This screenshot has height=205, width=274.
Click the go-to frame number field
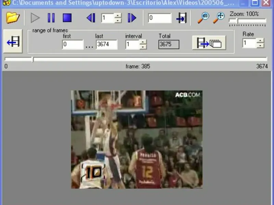point(160,18)
